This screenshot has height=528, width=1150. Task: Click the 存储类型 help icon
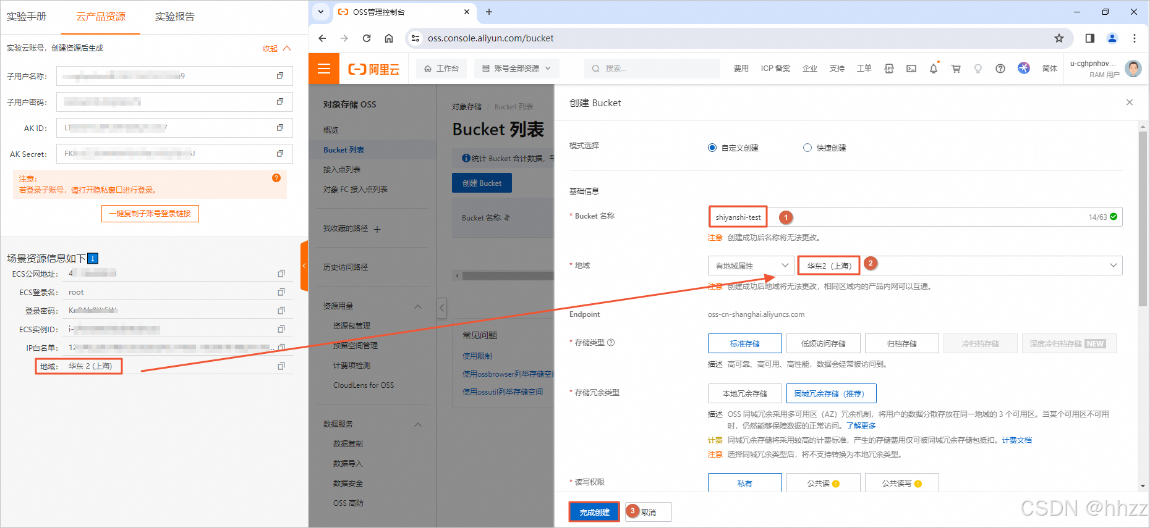click(x=611, y=343)
